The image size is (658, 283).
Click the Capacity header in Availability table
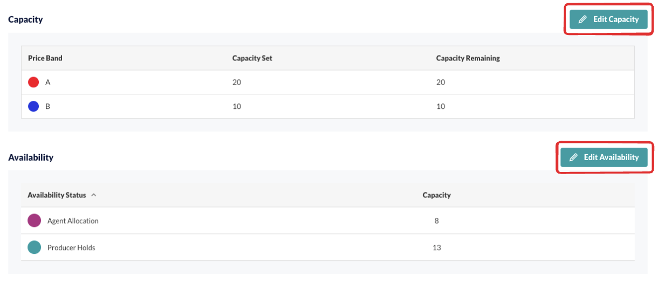point(437,195)
